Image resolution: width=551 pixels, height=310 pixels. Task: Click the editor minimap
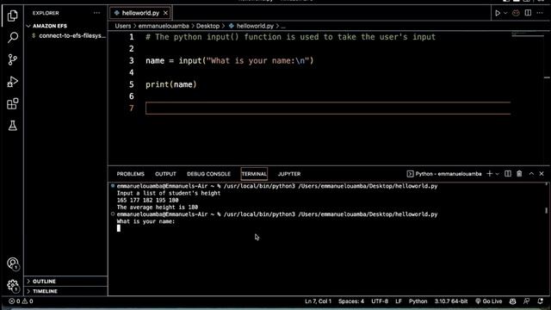point(528,34)
